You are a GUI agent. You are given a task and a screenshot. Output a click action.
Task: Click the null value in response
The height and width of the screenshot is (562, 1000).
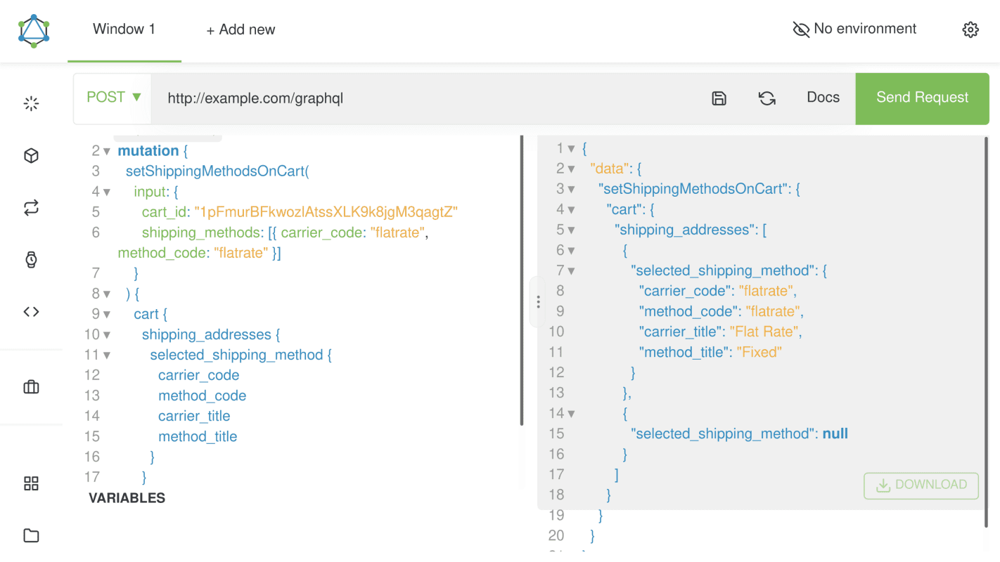click(x=835, y=433)
